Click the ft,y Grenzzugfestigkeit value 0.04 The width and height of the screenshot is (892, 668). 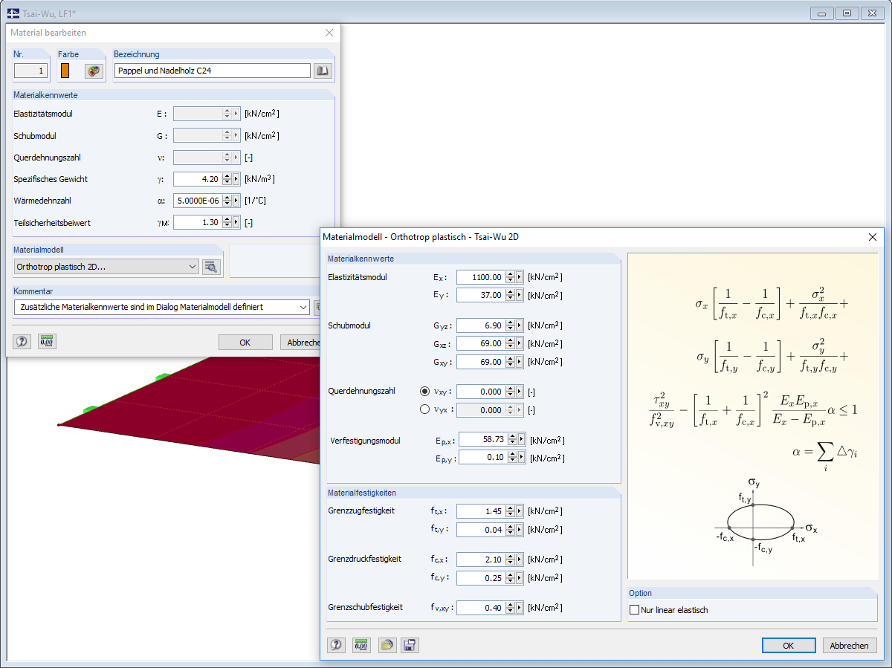pos(480,530)
